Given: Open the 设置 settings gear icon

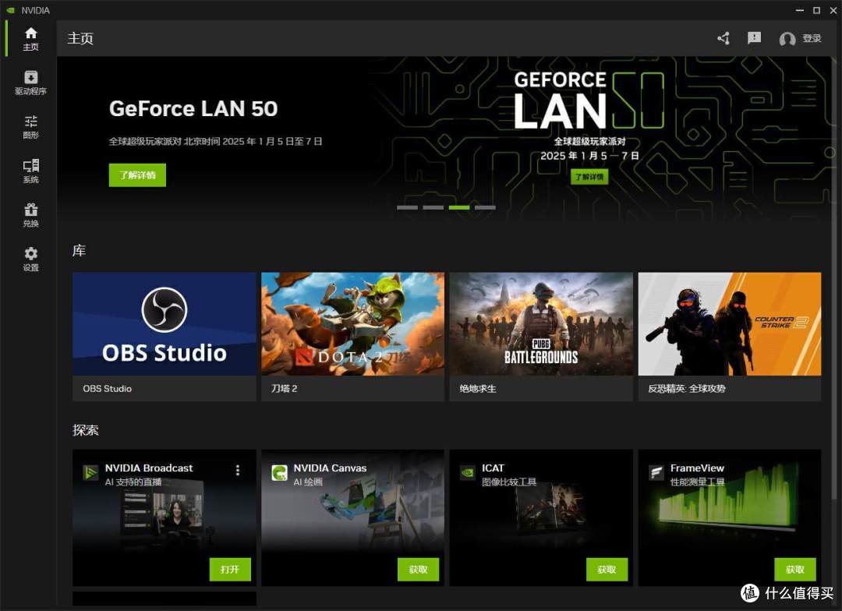Looking at the screenshot, I should 30,259.
